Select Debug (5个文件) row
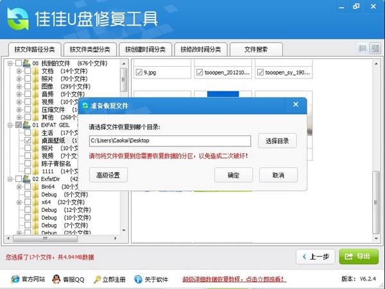 coord(64,195)
